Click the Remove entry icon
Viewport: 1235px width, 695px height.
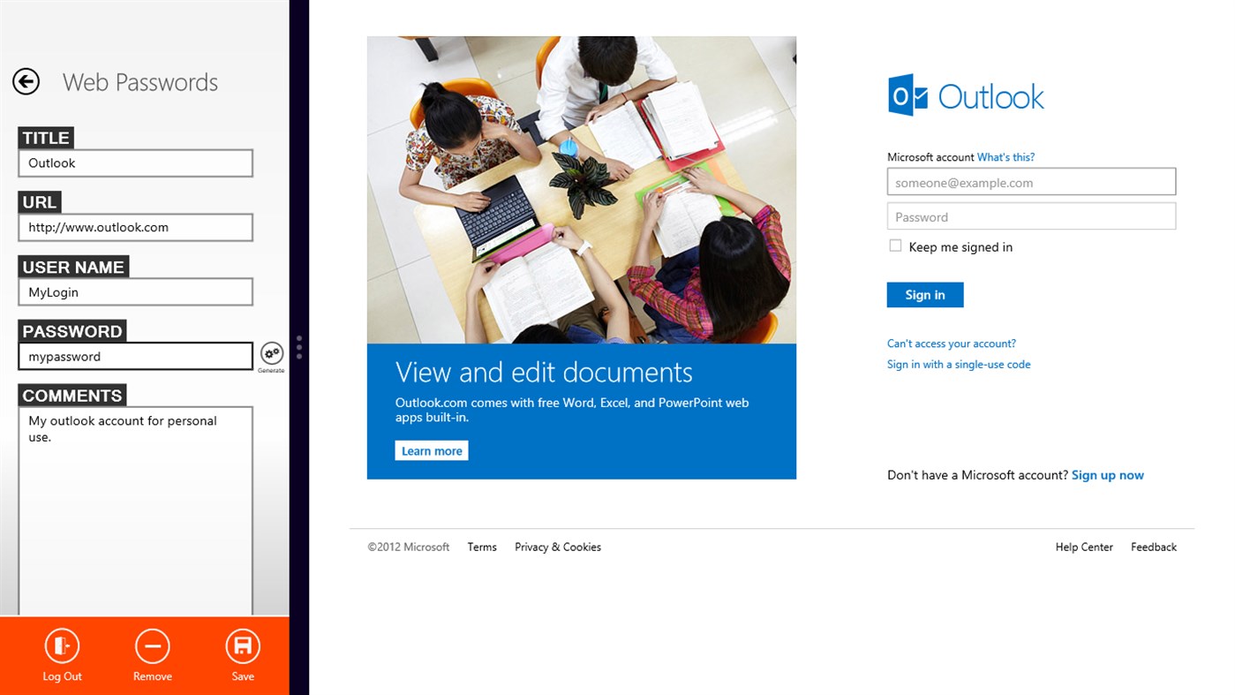pos(152,647)
